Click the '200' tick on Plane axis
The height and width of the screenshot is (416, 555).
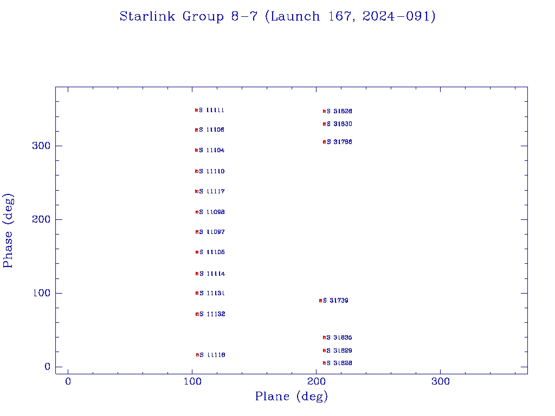(x=317, y=382)
